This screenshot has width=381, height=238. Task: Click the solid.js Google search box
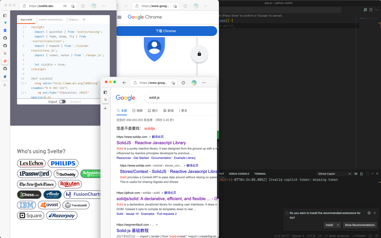(181, 98)
